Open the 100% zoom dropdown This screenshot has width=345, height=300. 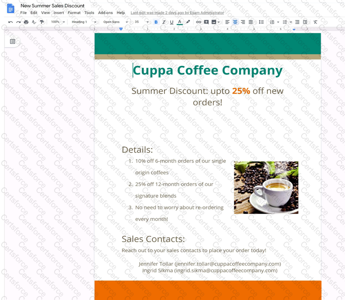click(x=58, y=22)
